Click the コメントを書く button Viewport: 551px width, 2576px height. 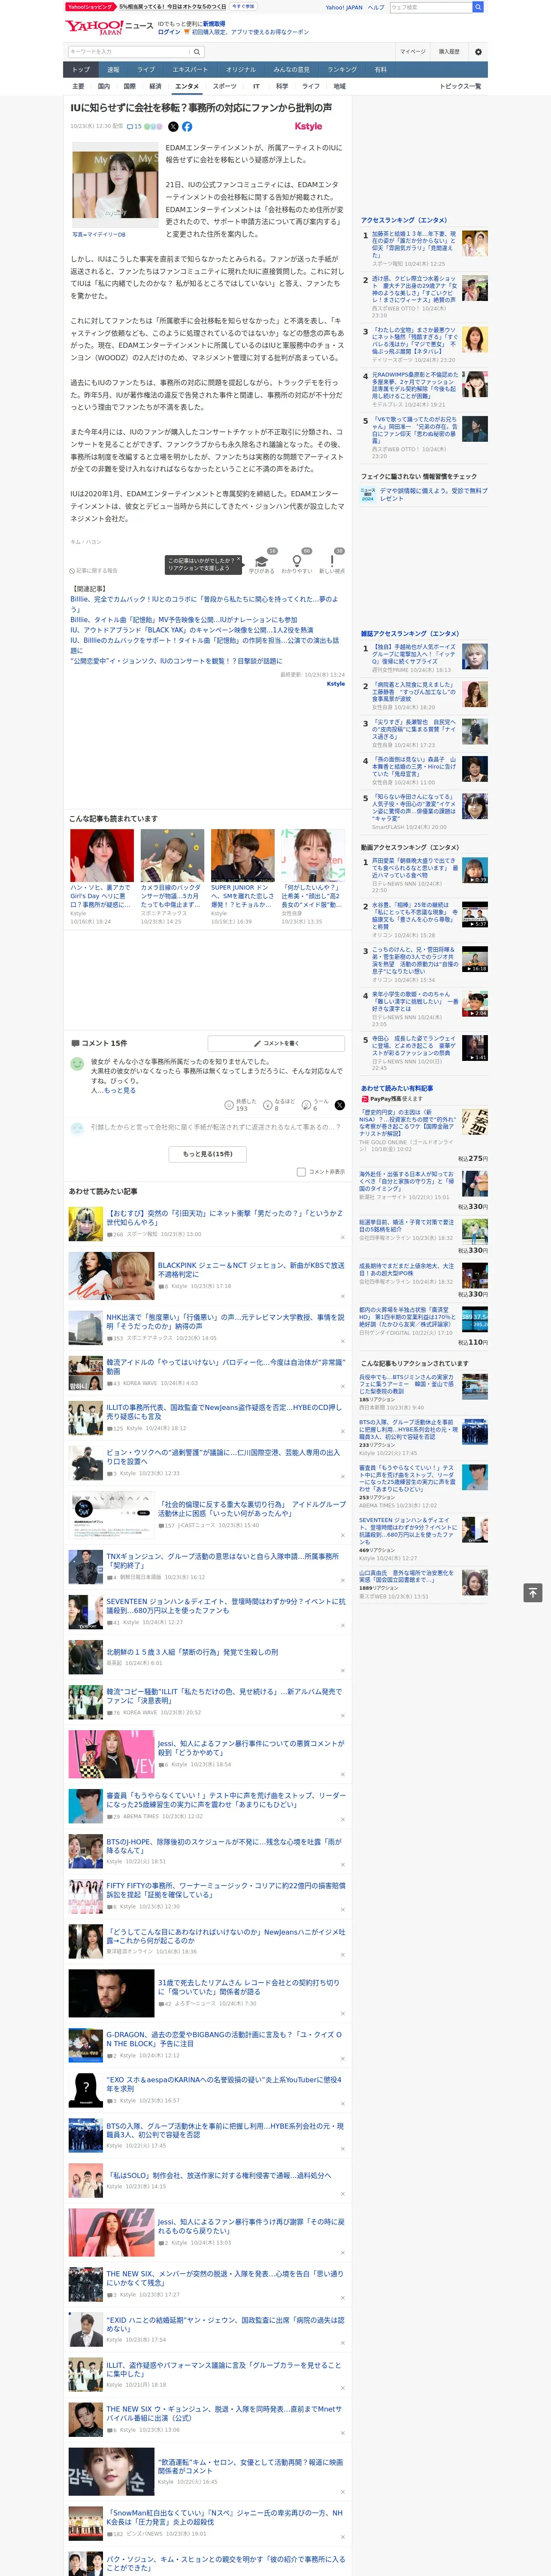276,1043
